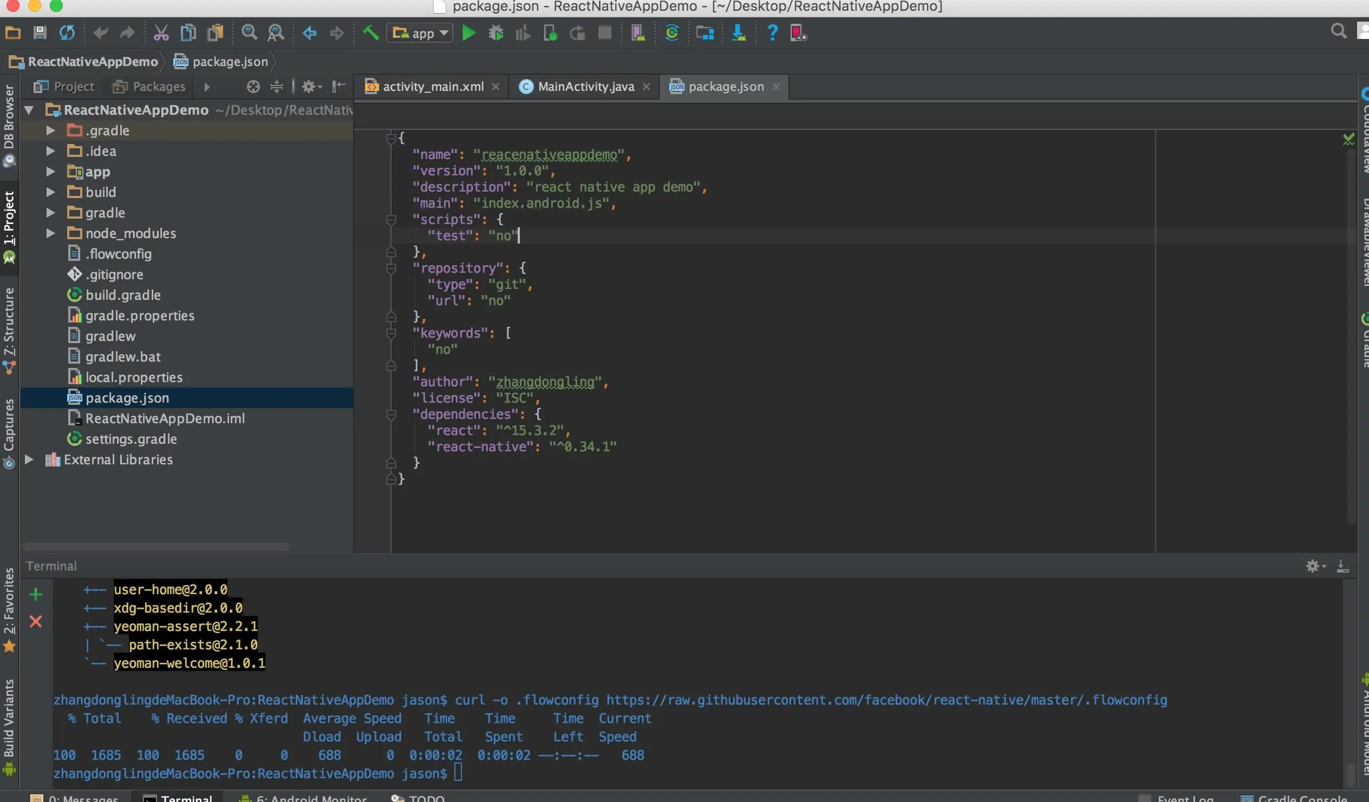Close terminal session red X icon

coord(36,621)
